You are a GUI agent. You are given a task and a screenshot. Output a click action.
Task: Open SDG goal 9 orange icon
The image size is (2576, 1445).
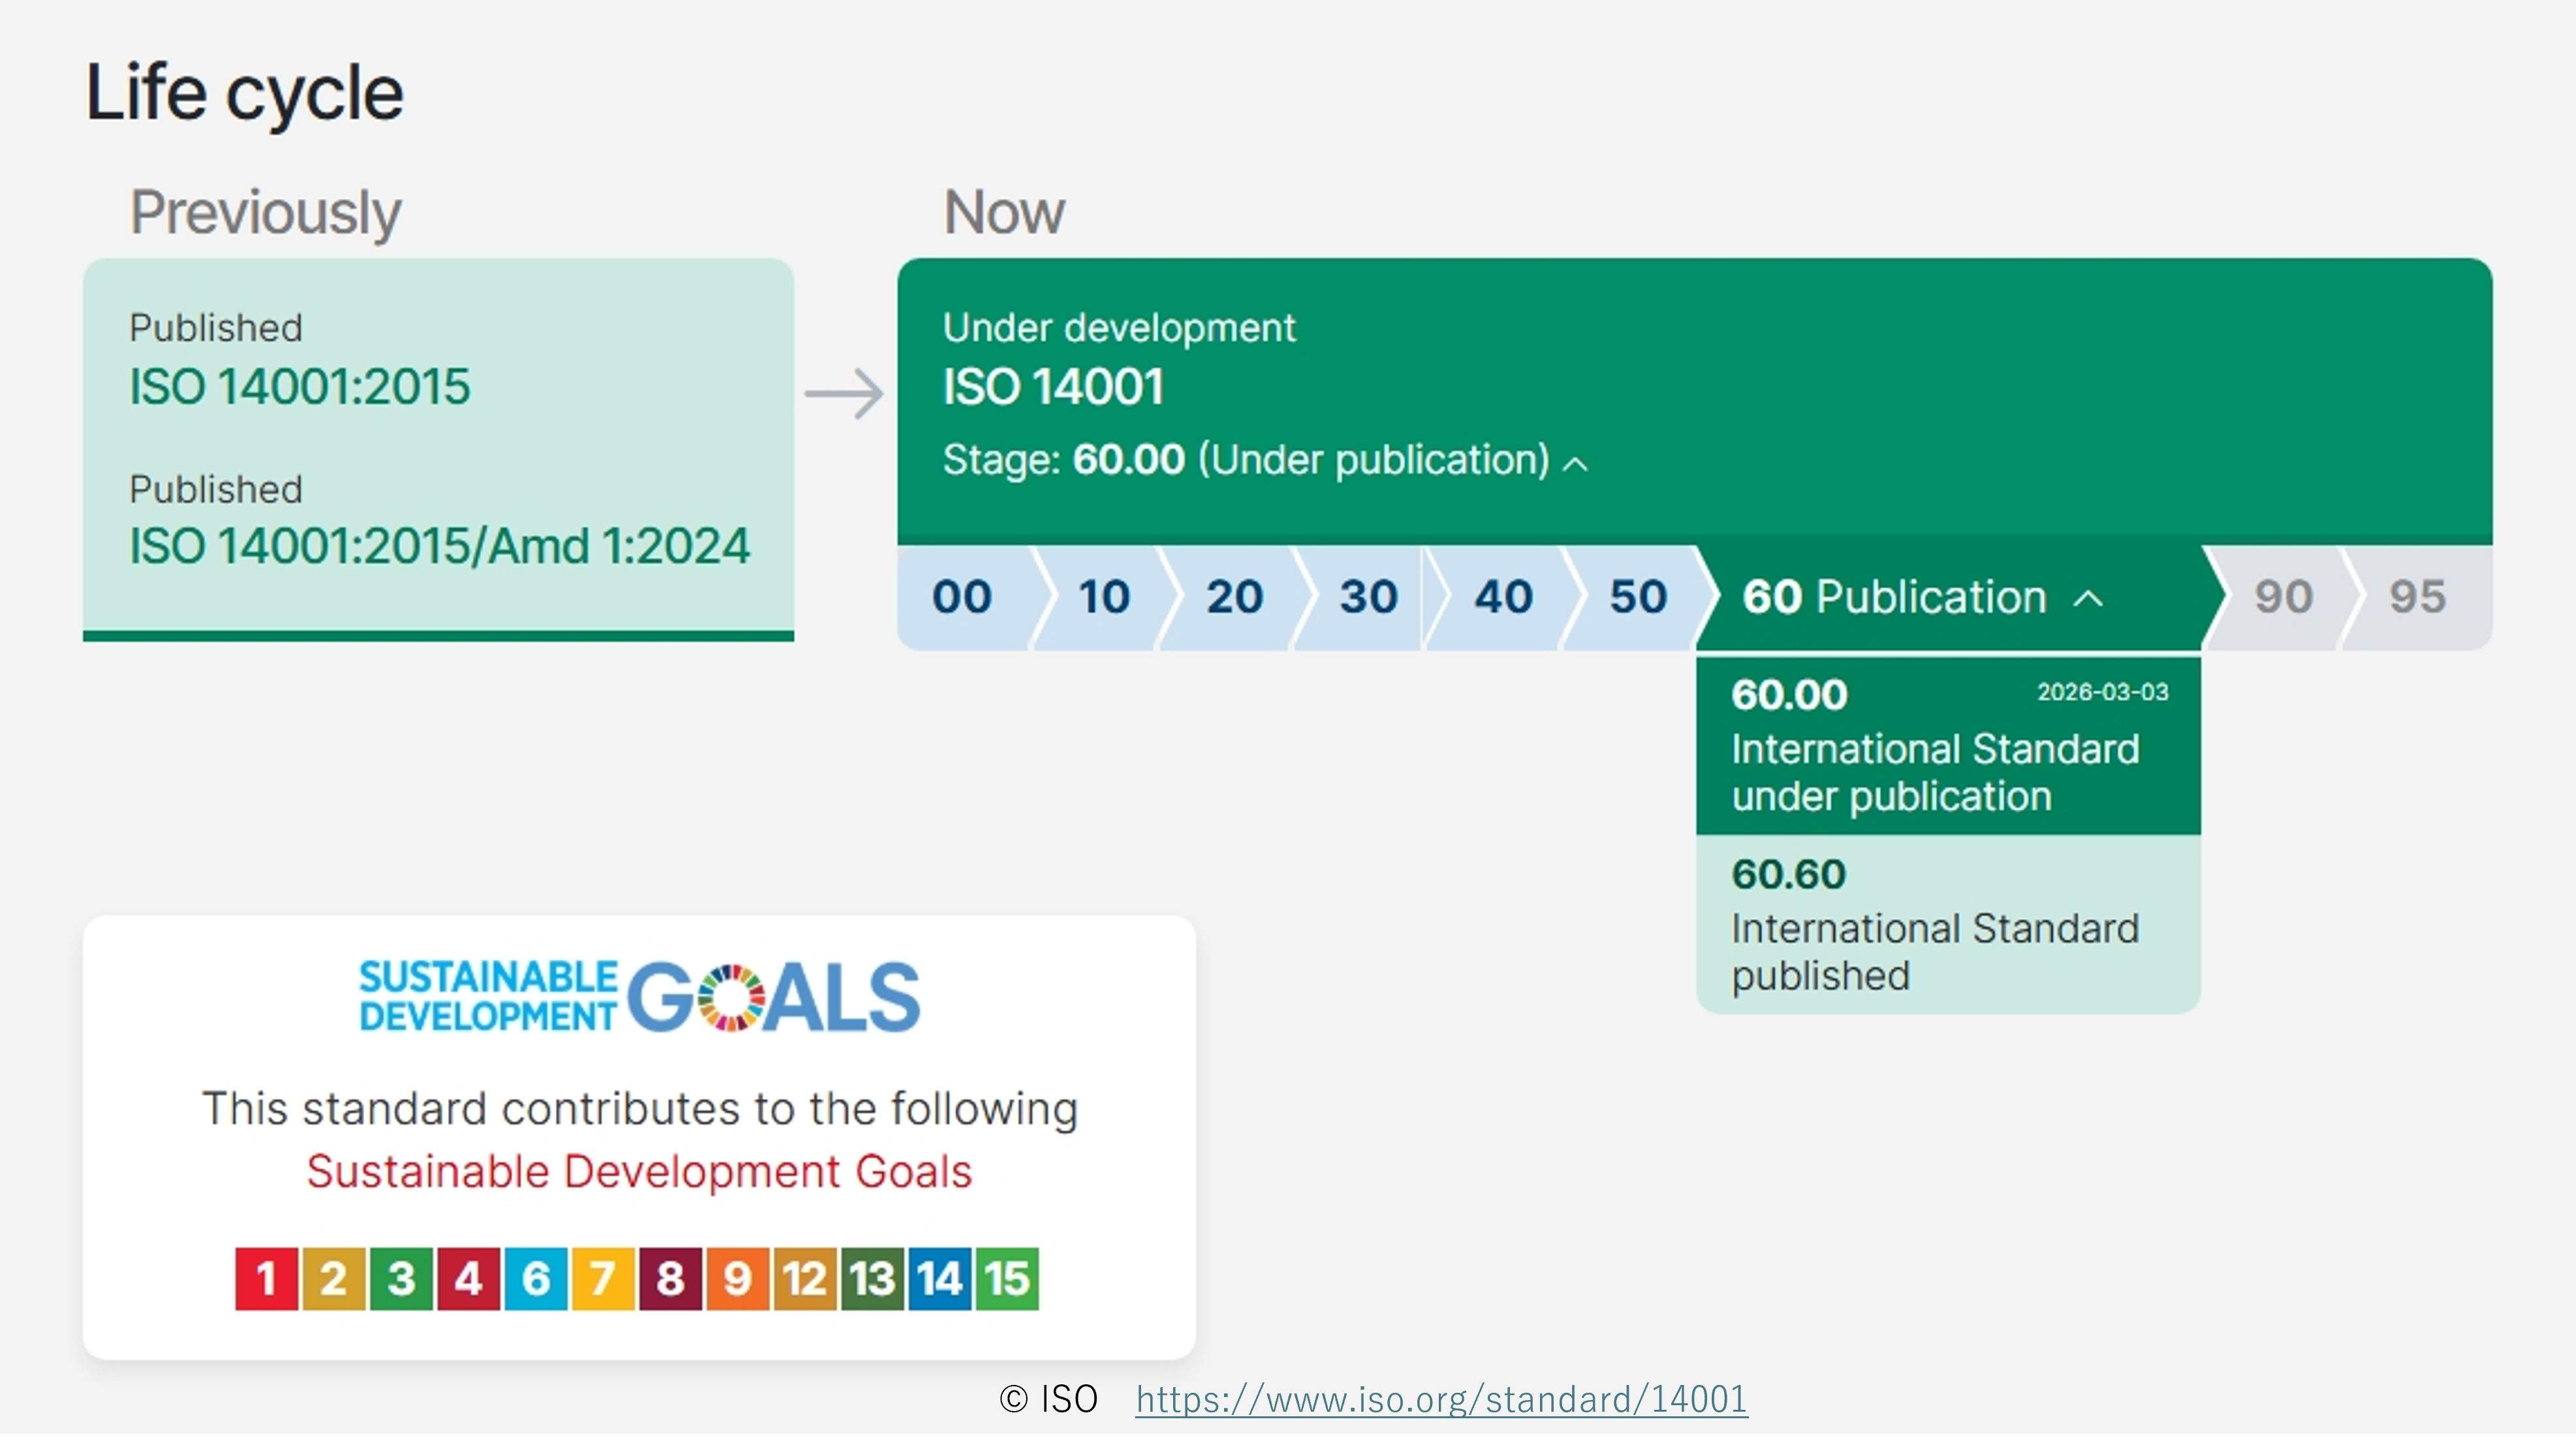point(737,1278)
